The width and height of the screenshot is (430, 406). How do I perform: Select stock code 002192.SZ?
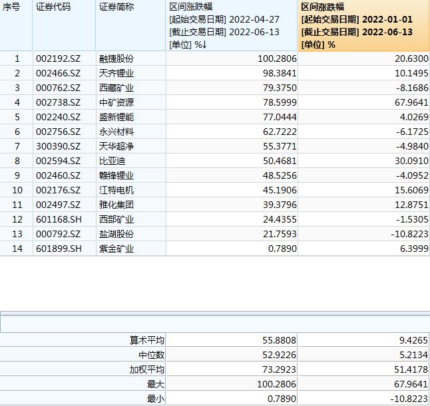click(x=58, y=58)
